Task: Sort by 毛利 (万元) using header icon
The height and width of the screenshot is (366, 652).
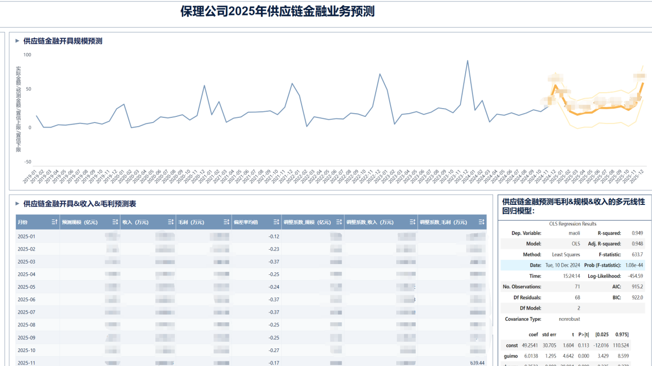Action: (x=226, y=222)
